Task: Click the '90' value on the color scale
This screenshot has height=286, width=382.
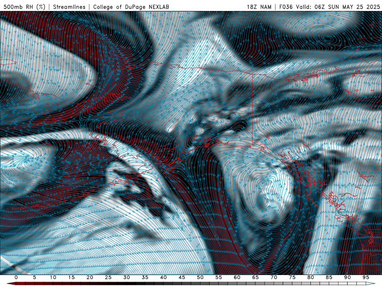Action: [x=348, y=277]
